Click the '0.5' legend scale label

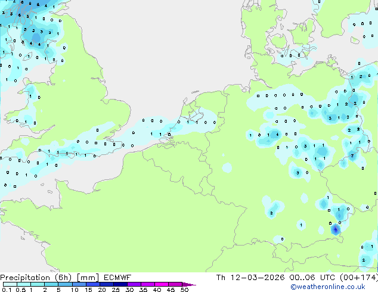21,290
